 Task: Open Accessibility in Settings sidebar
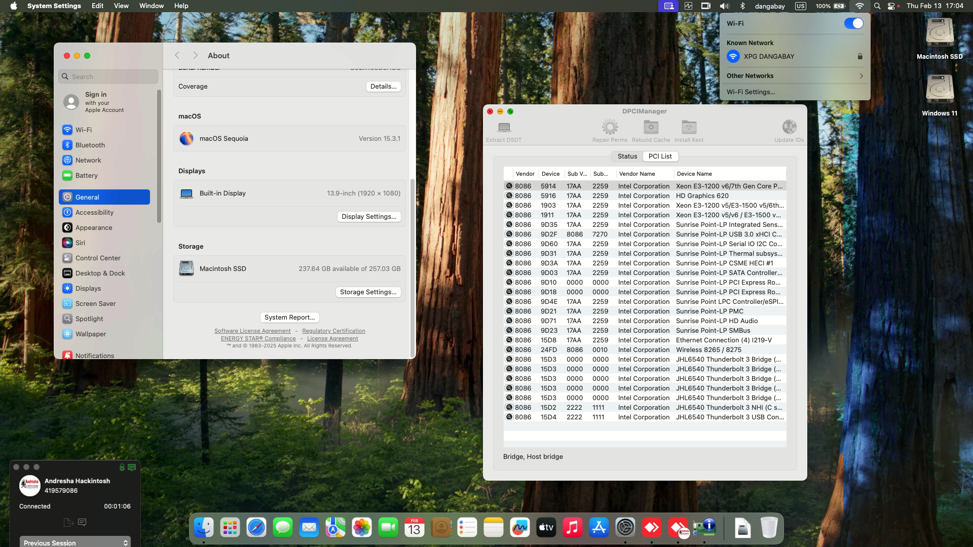pos(104,213)
